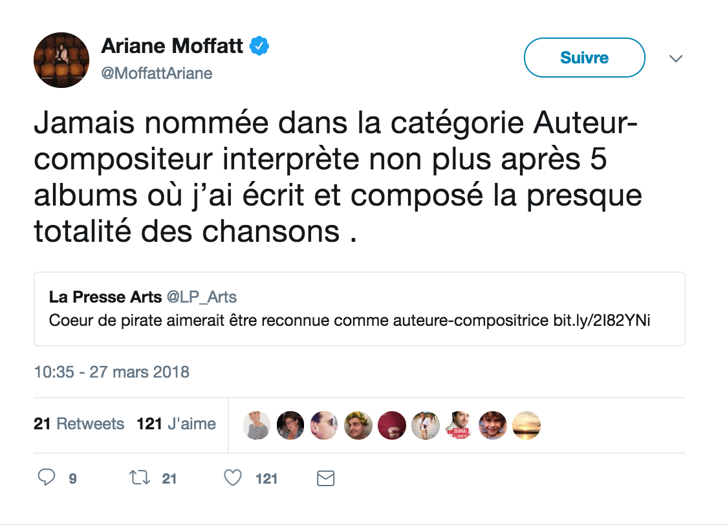
Task: Open Ariane Moffatt's profile picture
Action: coord(61,59)
